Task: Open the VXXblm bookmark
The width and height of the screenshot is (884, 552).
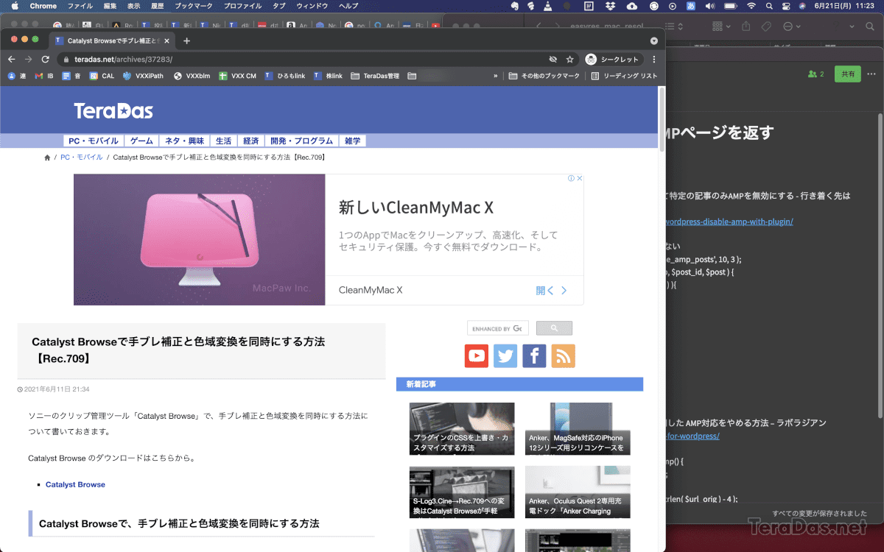Action: (x=192, y=76)
